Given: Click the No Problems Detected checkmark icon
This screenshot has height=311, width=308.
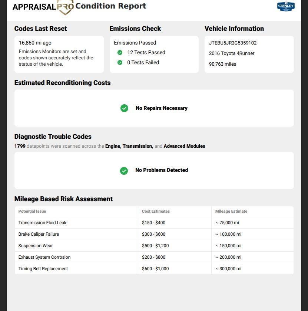Looking at the screenshot, I should click(124, 171).
